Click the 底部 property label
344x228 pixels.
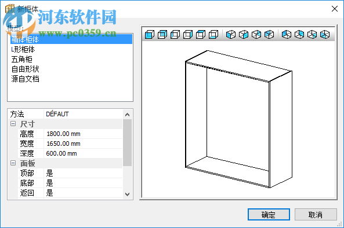[27, 183]
